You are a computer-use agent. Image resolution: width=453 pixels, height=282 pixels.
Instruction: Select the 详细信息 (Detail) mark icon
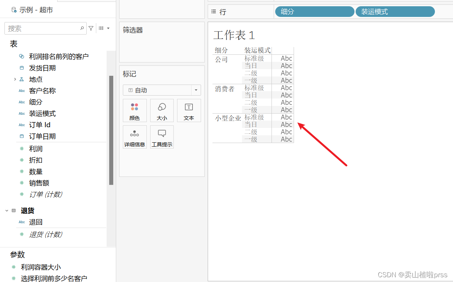[135, 137]
